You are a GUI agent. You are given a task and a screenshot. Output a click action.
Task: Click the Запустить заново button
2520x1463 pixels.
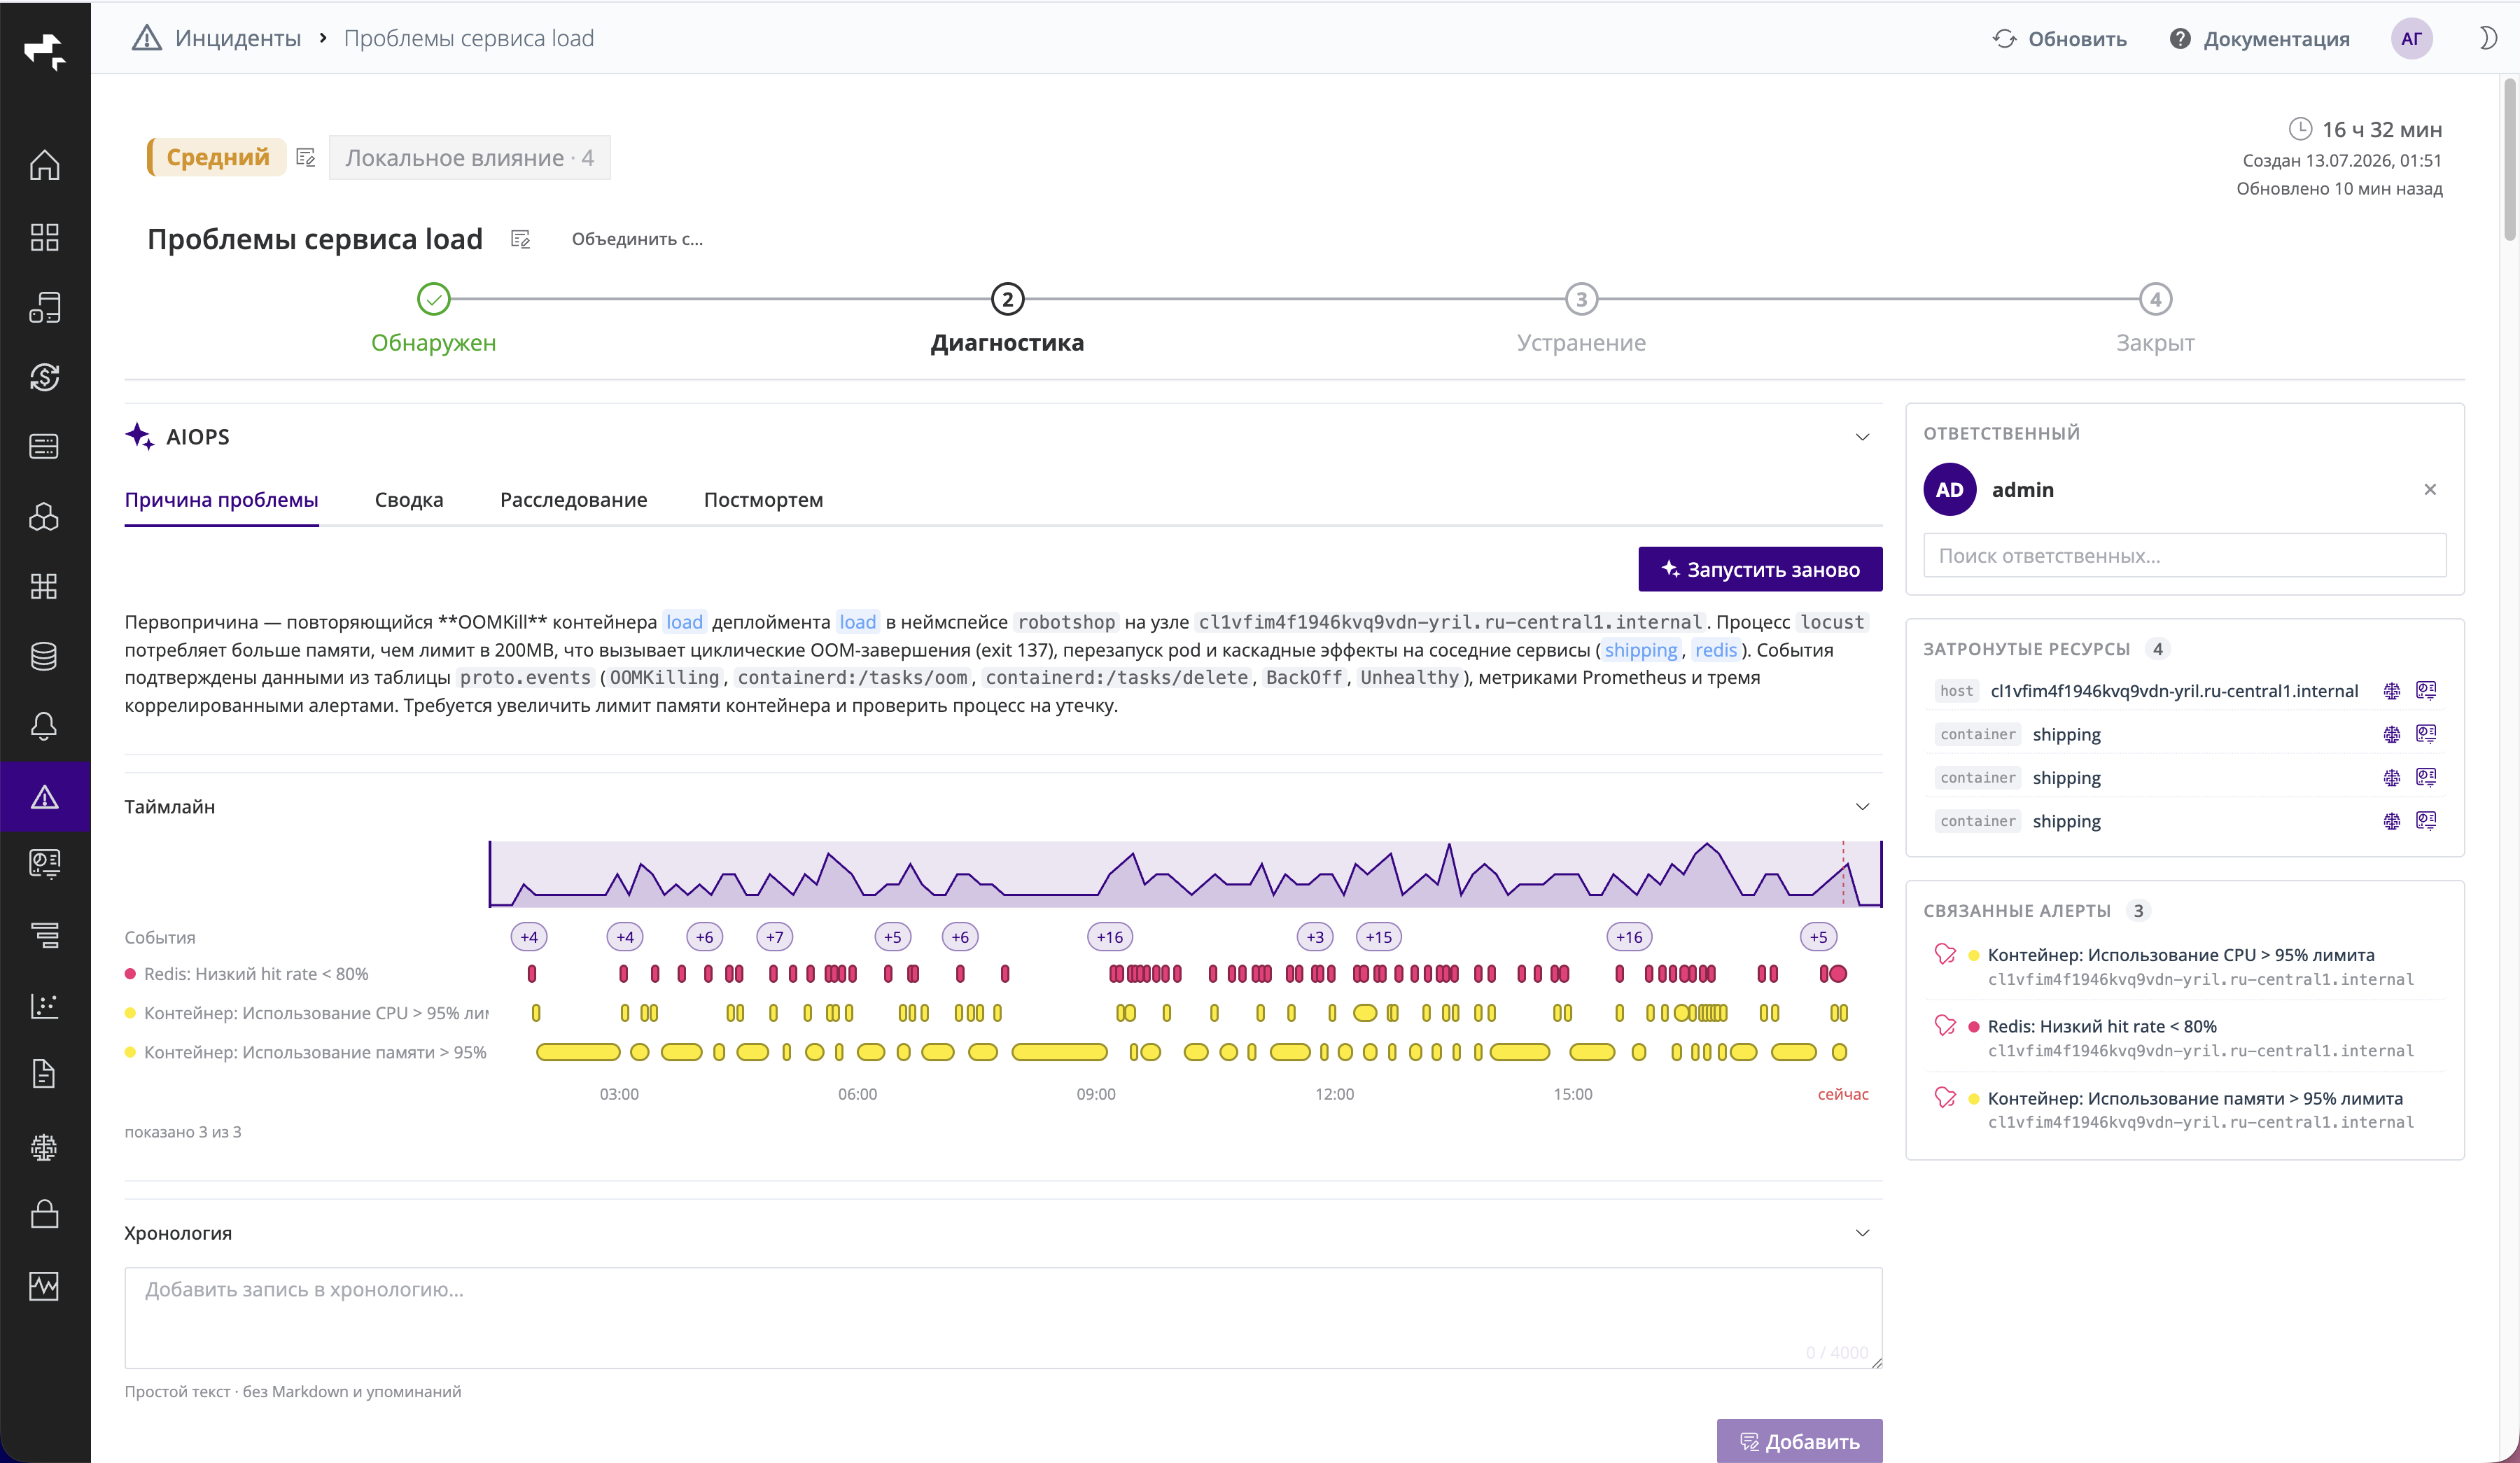click(x=1760, y=569)
